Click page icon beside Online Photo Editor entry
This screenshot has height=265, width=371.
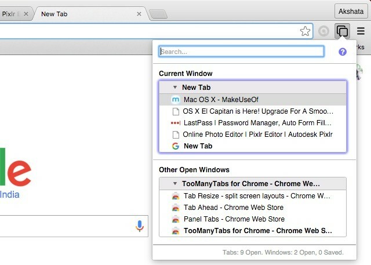(176, 135)
